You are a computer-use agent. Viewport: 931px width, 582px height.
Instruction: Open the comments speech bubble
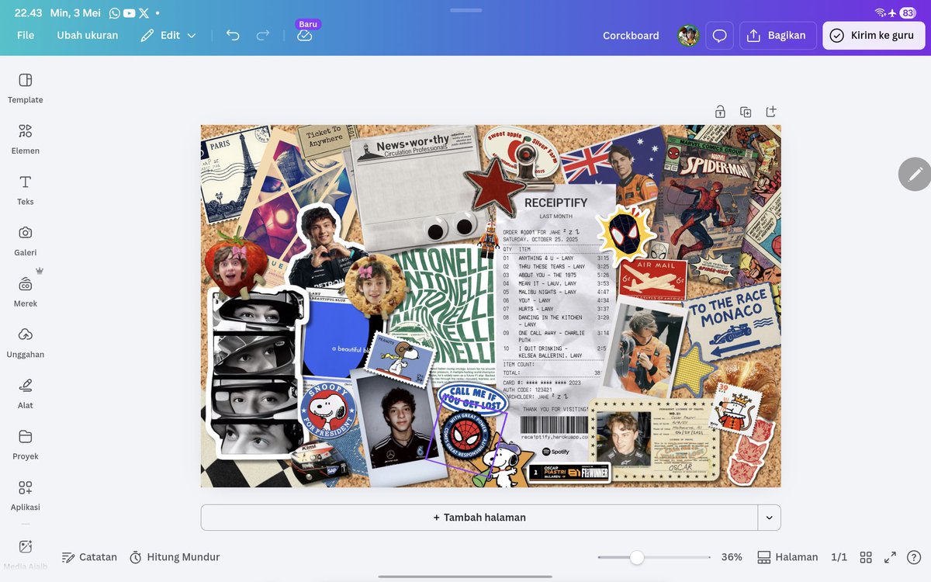coord(719,36)
